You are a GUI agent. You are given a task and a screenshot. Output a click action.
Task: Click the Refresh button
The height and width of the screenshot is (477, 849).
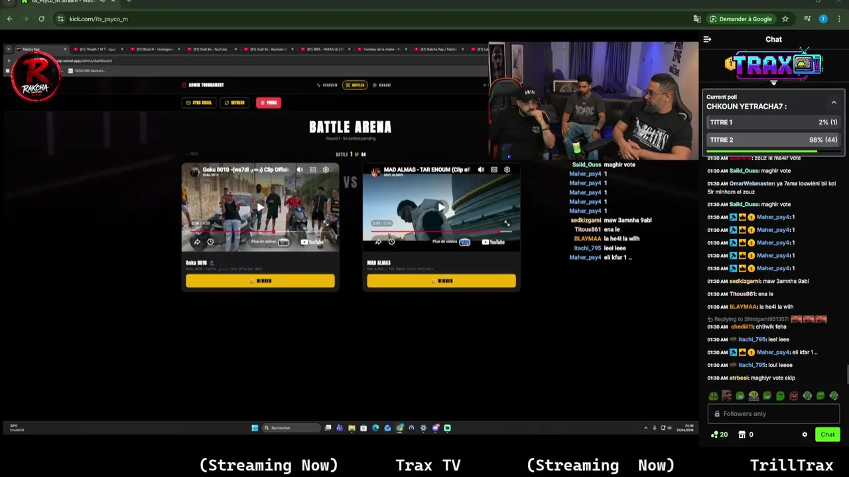click(235, 103)
